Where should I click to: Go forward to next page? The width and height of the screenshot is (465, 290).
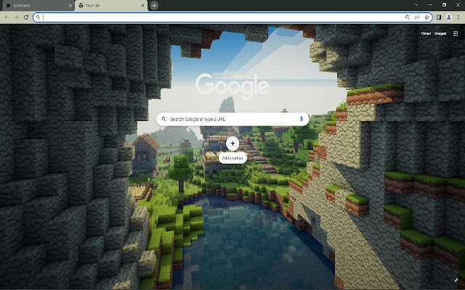(16, 17)
